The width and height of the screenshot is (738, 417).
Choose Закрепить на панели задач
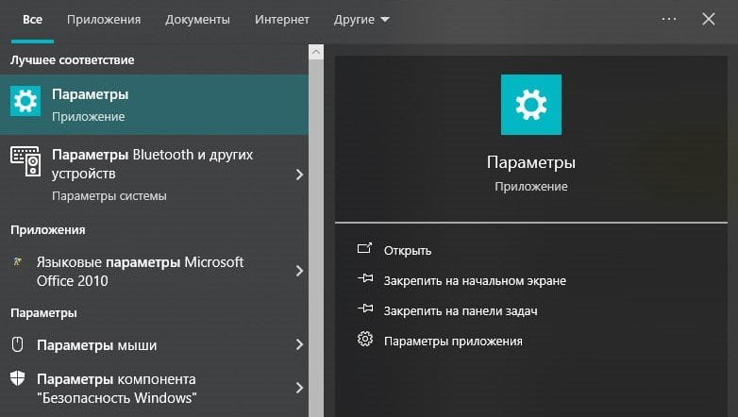tap(461, 310)
